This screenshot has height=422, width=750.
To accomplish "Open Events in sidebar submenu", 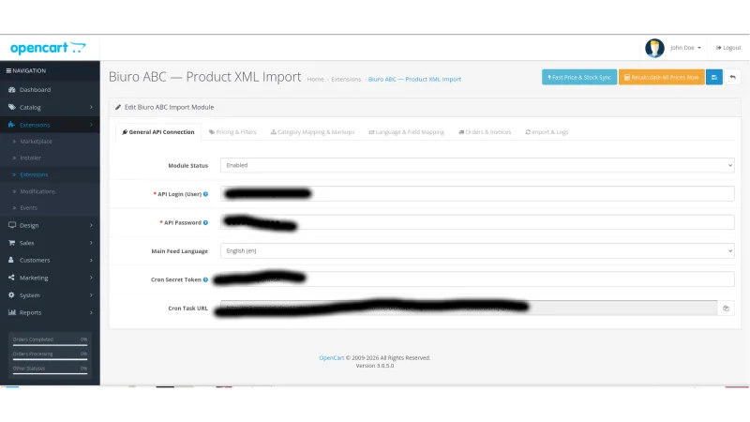I will 29,208.
